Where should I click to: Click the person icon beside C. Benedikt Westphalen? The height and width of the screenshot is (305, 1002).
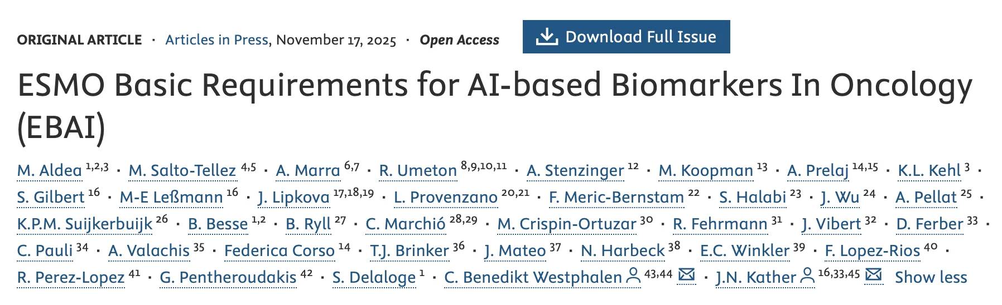pyautogui.click(x=633, y=276)
